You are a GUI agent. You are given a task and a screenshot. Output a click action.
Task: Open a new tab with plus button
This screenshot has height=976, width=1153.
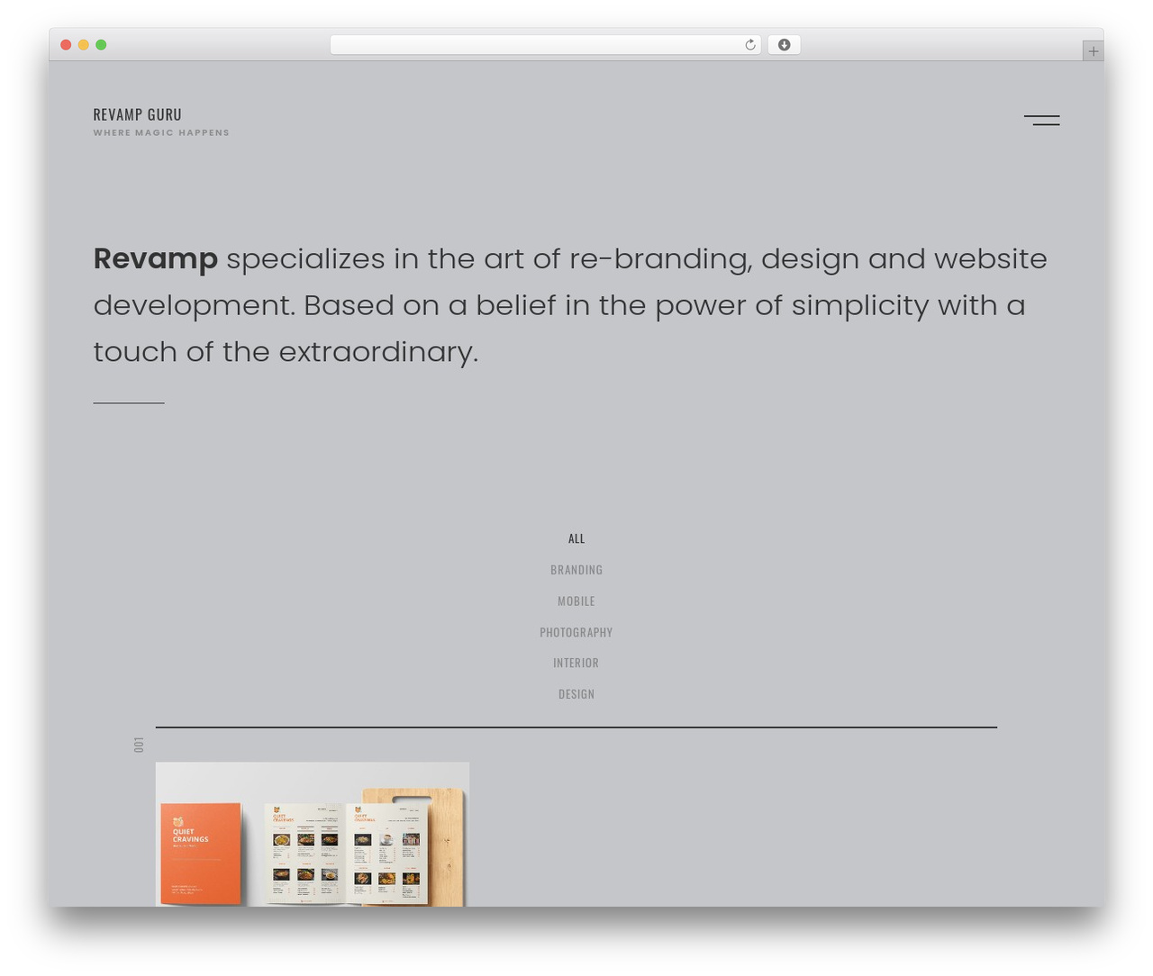click(1093, 51)
